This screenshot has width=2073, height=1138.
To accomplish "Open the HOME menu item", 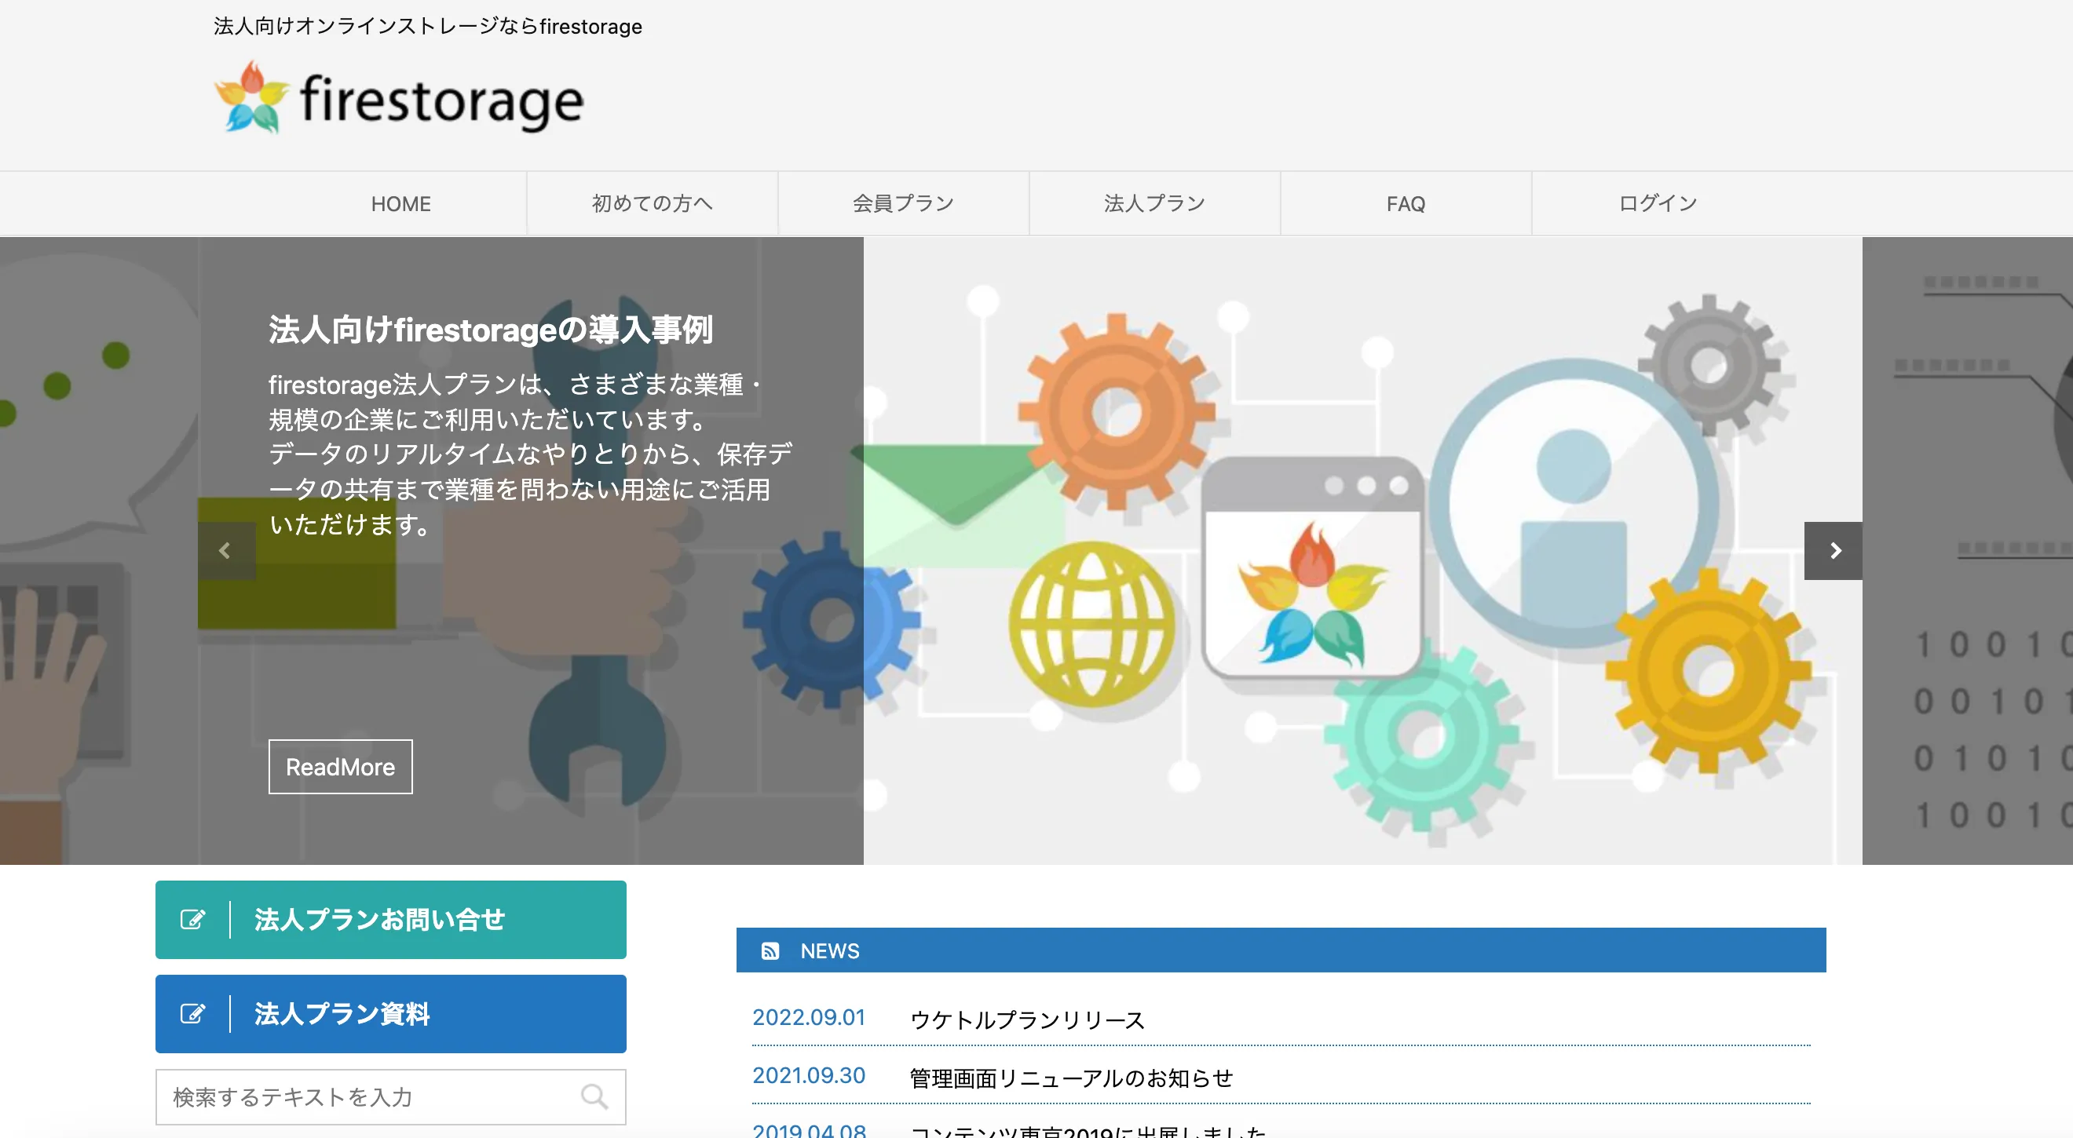I will coord(400,203).
